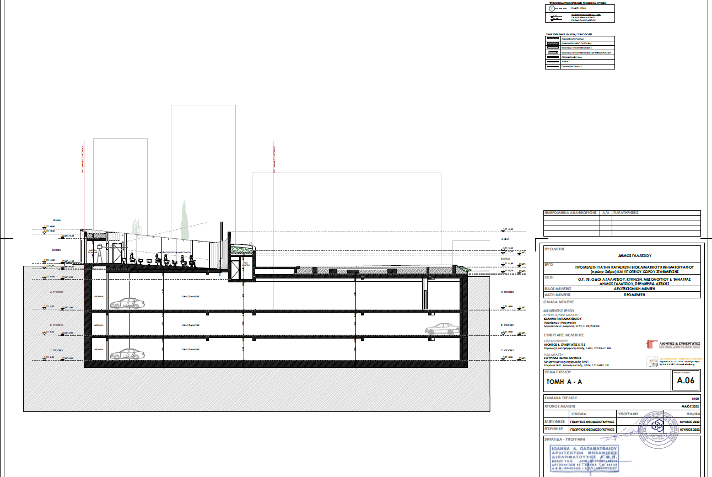The width and height of the screenshot is (712, 477).
Task: Click the 1:100 scale value
Action: (x=695, y=398)
